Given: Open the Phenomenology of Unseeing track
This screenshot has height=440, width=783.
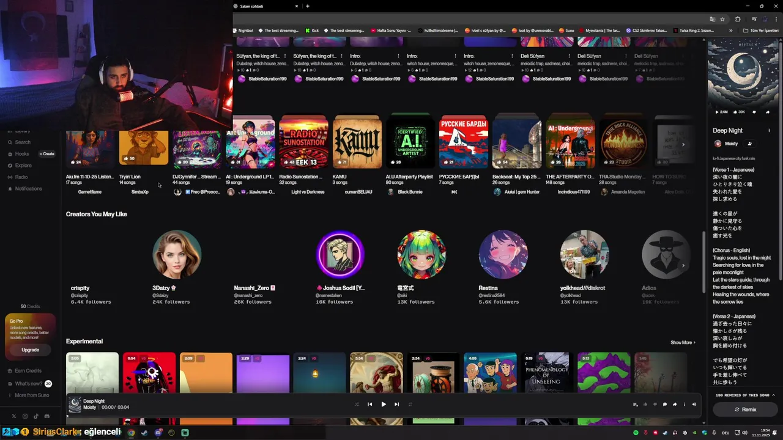Looking at the screenshot, I should coord(546,373).
